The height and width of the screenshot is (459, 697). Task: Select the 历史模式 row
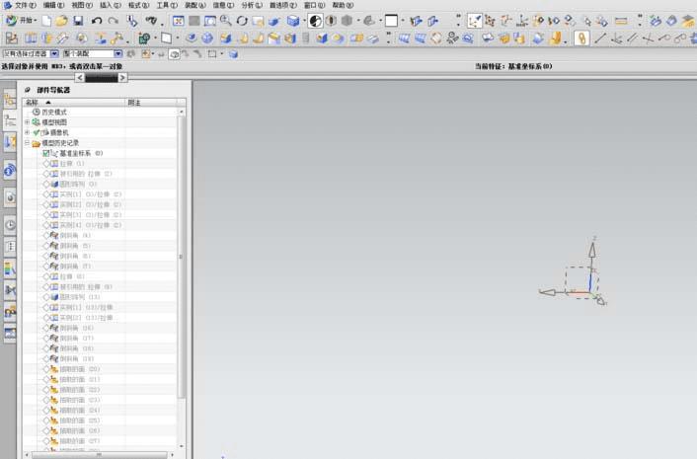click(100, 112)
